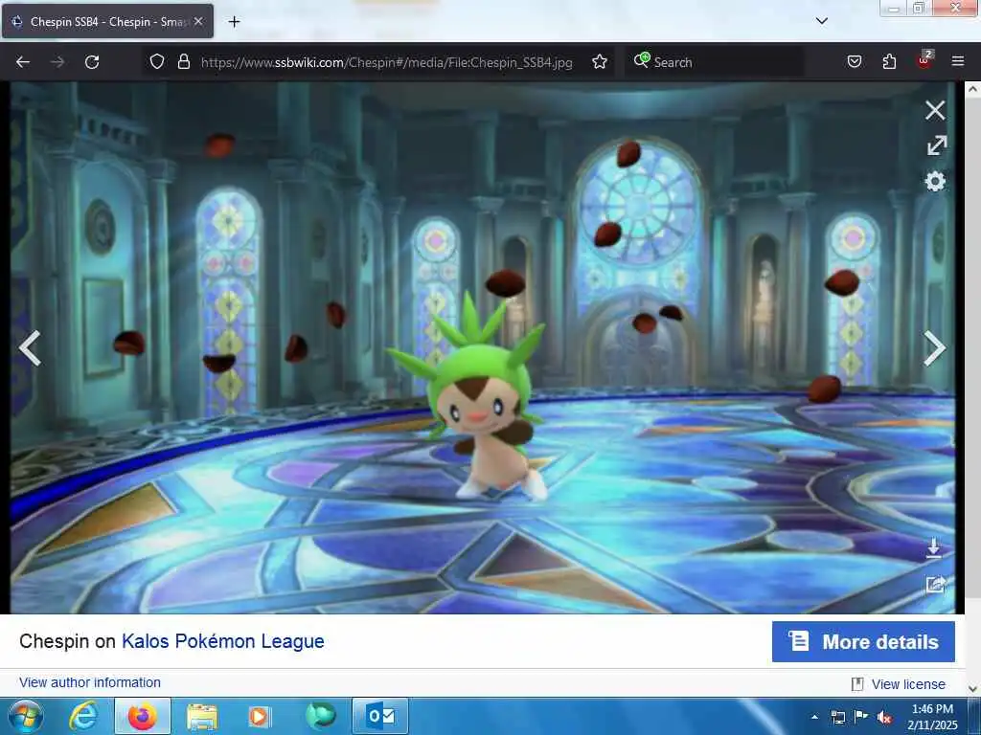This screenshot has width=981, height=735.
Task: Open the View license link
Action: point(908,684)
